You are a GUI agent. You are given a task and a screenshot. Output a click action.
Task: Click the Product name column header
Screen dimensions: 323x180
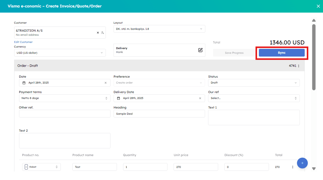[83, 155]
